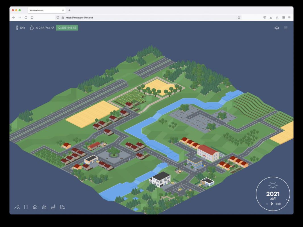Screen dimensions: 303x227
Task: Open browser home page
Action: (x=32, y=17)
